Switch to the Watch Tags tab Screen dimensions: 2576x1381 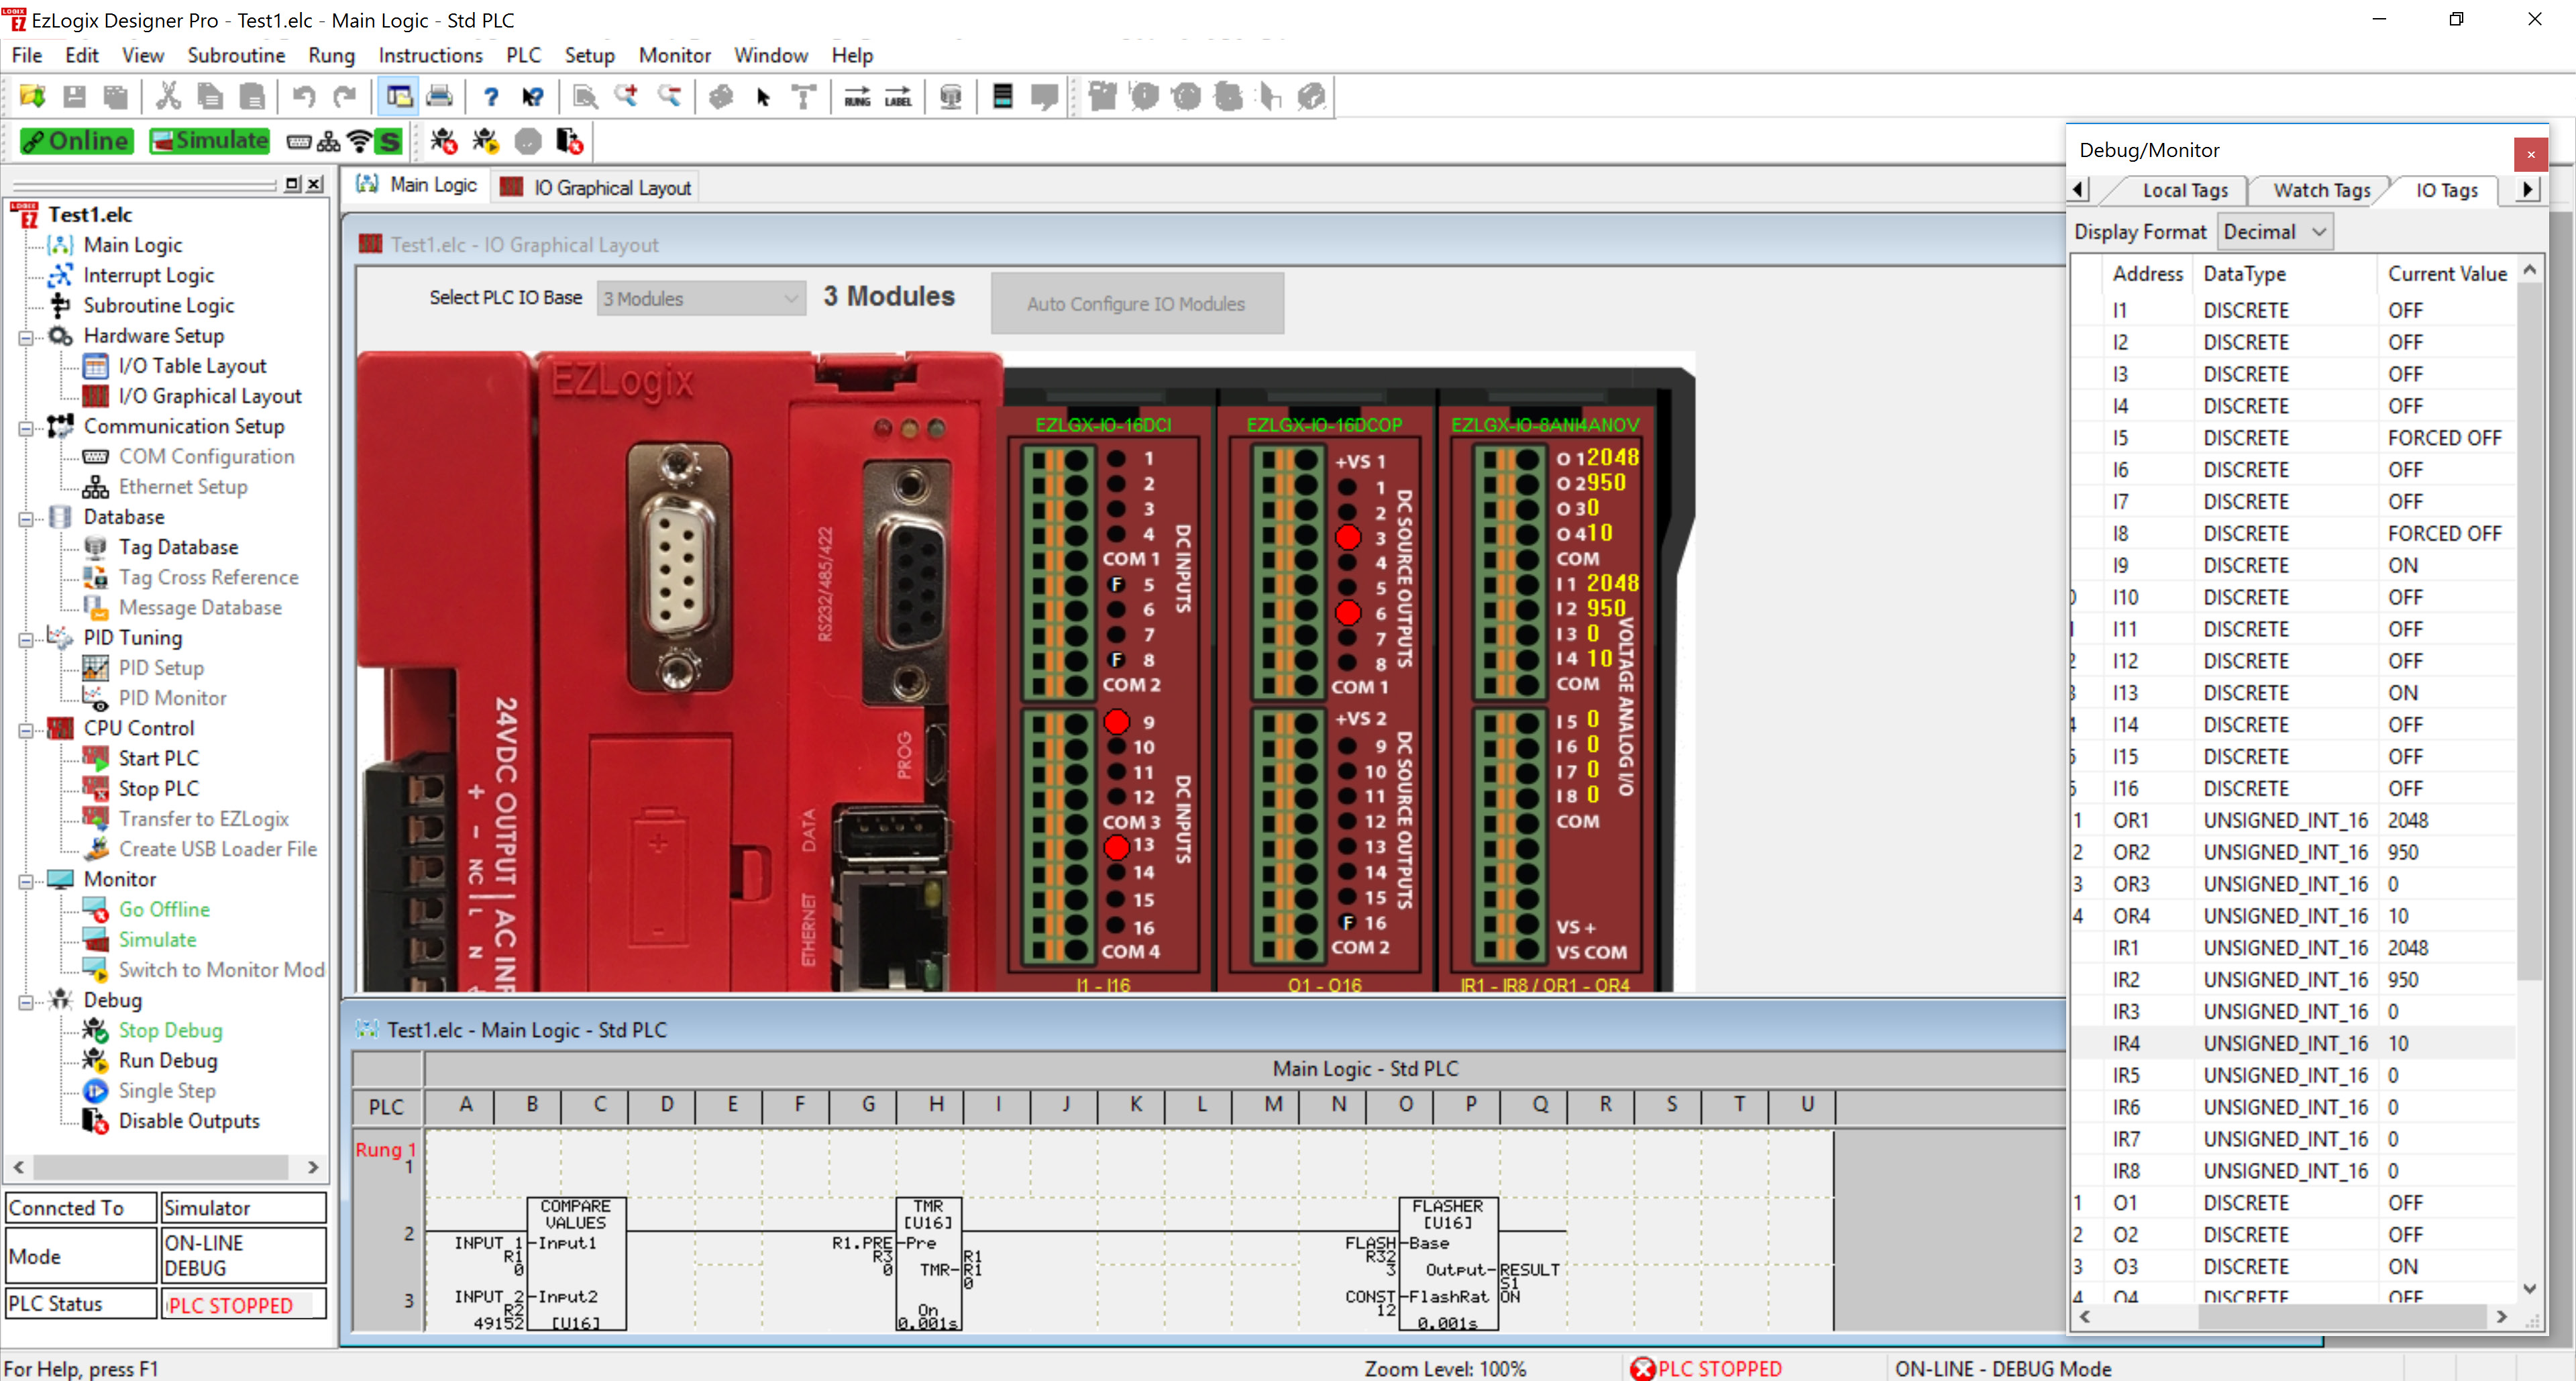click(x=2320, y=190)
